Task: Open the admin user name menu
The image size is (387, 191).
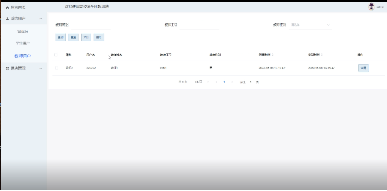Action: click(380, 7)
